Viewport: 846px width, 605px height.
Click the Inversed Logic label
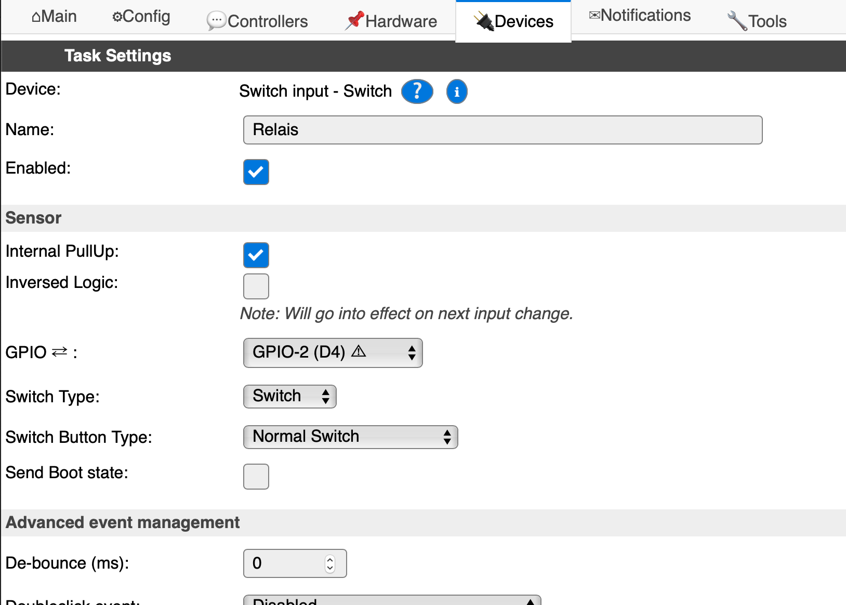tap(62, 282)
